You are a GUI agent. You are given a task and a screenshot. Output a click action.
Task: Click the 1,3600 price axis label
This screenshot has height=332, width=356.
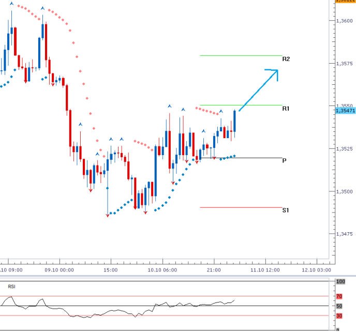[345, 21]
